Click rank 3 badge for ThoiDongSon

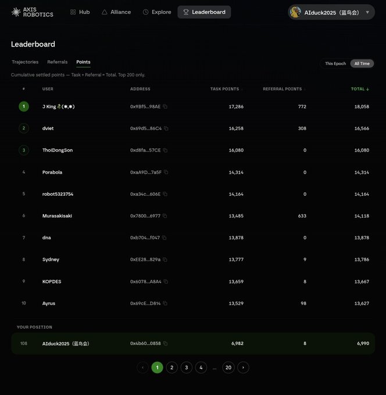[x=24, y=150]
